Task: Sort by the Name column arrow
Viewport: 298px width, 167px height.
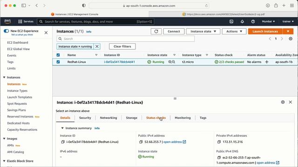Action: click(96, 55)
